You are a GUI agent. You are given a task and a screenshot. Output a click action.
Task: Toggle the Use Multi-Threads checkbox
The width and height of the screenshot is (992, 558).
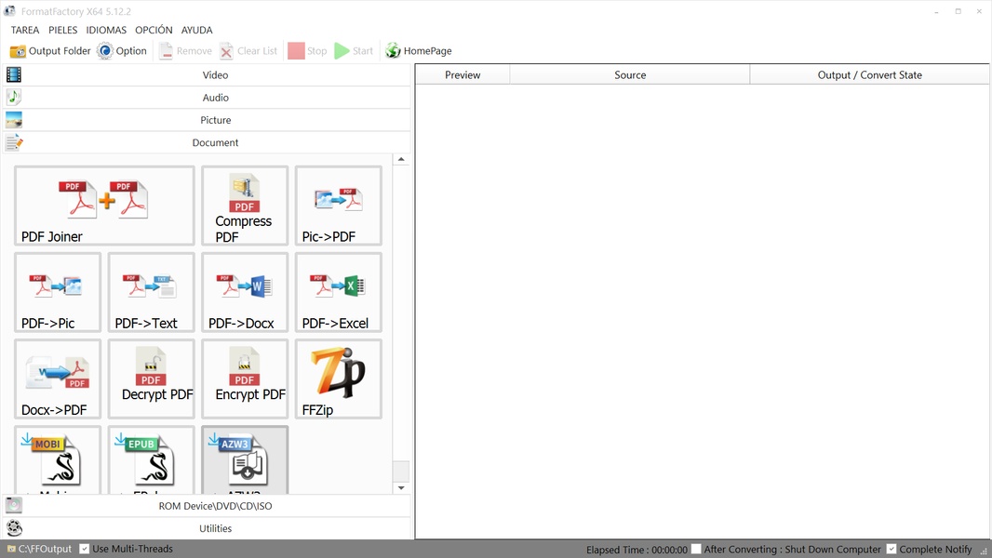click(x=85, y=549)
